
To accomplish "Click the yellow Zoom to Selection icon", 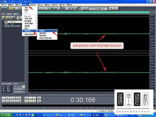I will pyautogui.click(x=27, y=101).
